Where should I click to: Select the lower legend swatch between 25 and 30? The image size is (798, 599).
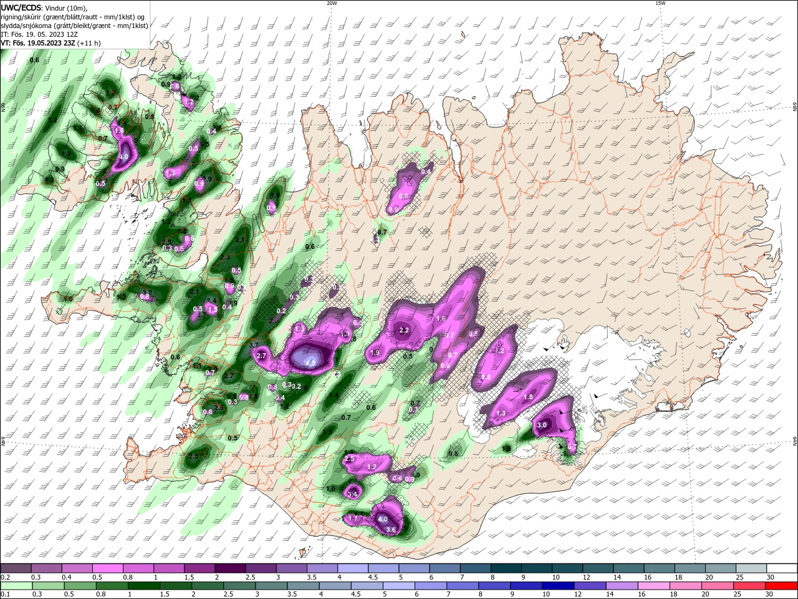click(x=751, y=586)
